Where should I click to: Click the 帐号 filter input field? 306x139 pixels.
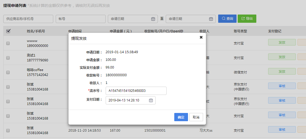click(x=81, y=19)
